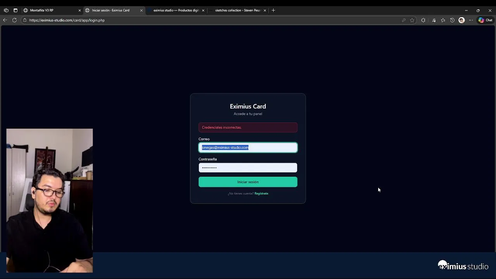Minimize the browser window
Screen dimensions: 496x279
[x=466, y=10]
